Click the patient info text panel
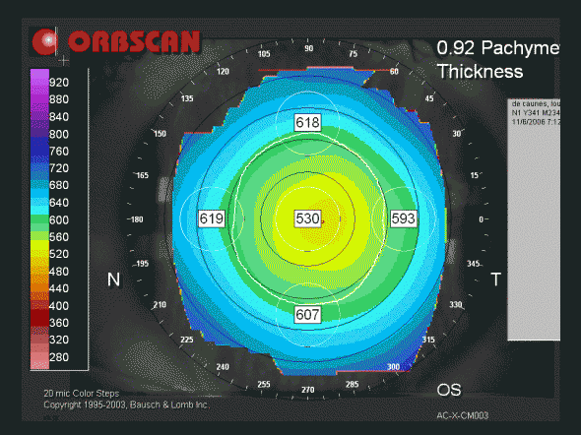Screen dimensions: 581x435 tap(534, 219)
